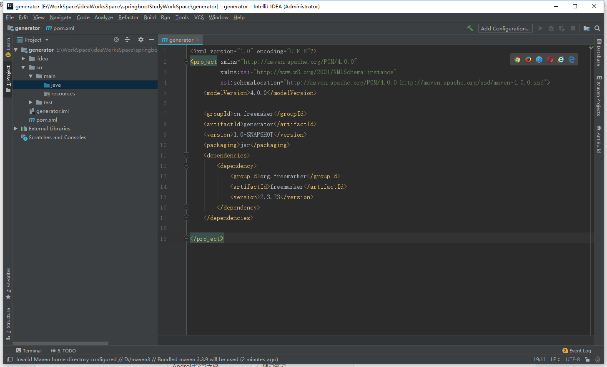Click the green Build hammer icon
Viewport: 607px width, 367px height.
470,28
